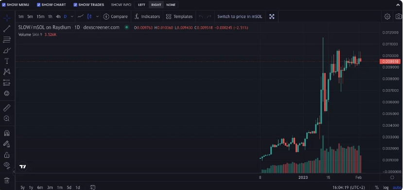Expand the chart style dropdown arrow
This screenshot has width=403, height=190.
click(97, 17)
